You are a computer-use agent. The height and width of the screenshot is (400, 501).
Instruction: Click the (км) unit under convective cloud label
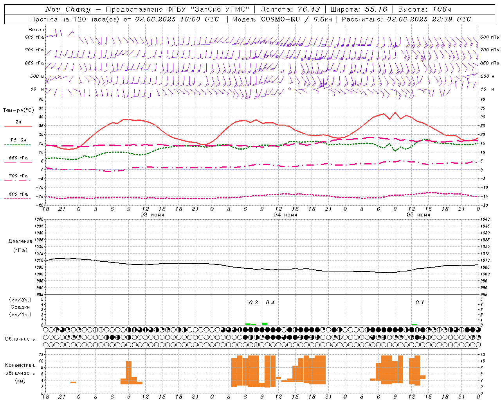coord(20,380)
